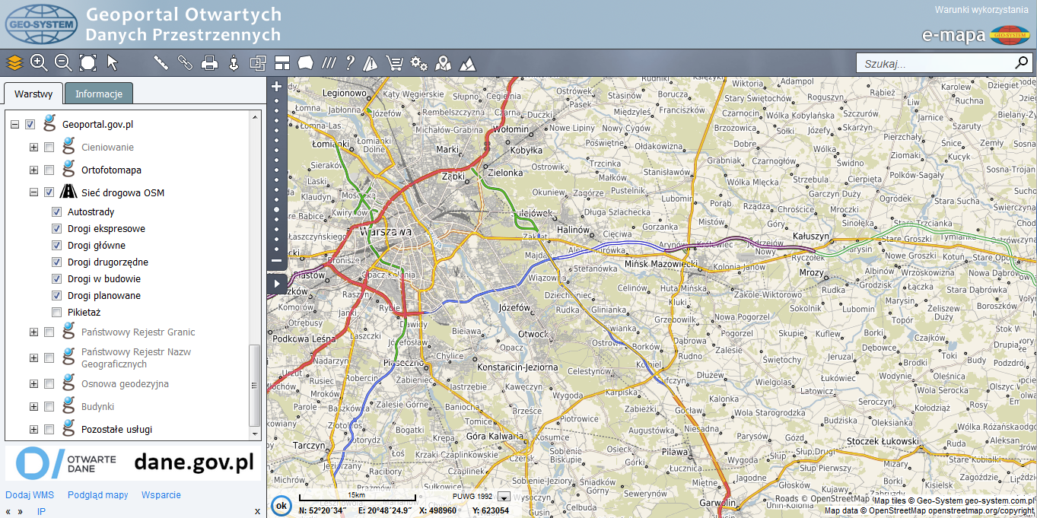Uncheck the Drogi ekspresowe checkbox
Viewport: 1037px width, 518px height.
tap(56, 228)
